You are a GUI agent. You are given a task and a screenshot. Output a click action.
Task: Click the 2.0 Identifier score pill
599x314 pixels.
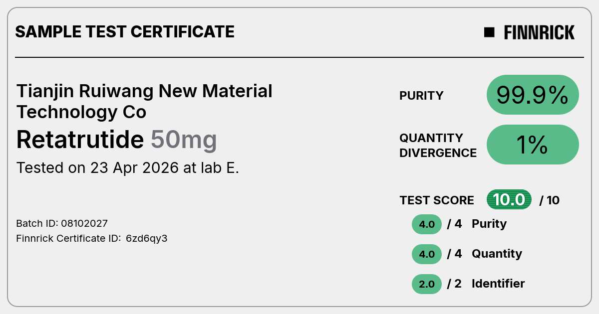[x=427, y=284]
